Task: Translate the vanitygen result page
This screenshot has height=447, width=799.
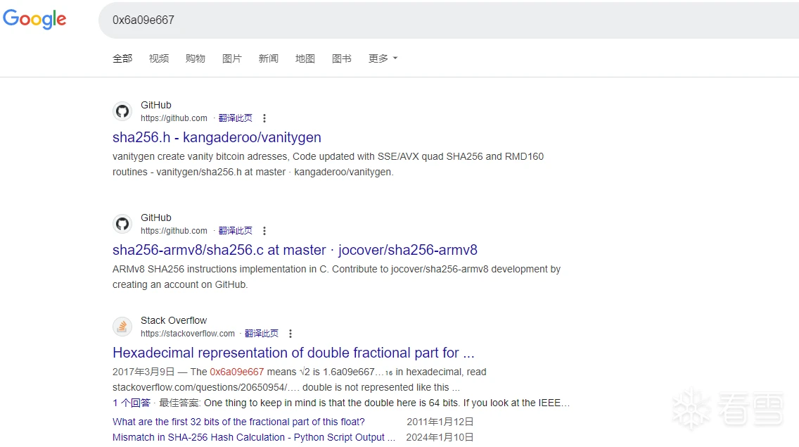Action: (236, 118)
